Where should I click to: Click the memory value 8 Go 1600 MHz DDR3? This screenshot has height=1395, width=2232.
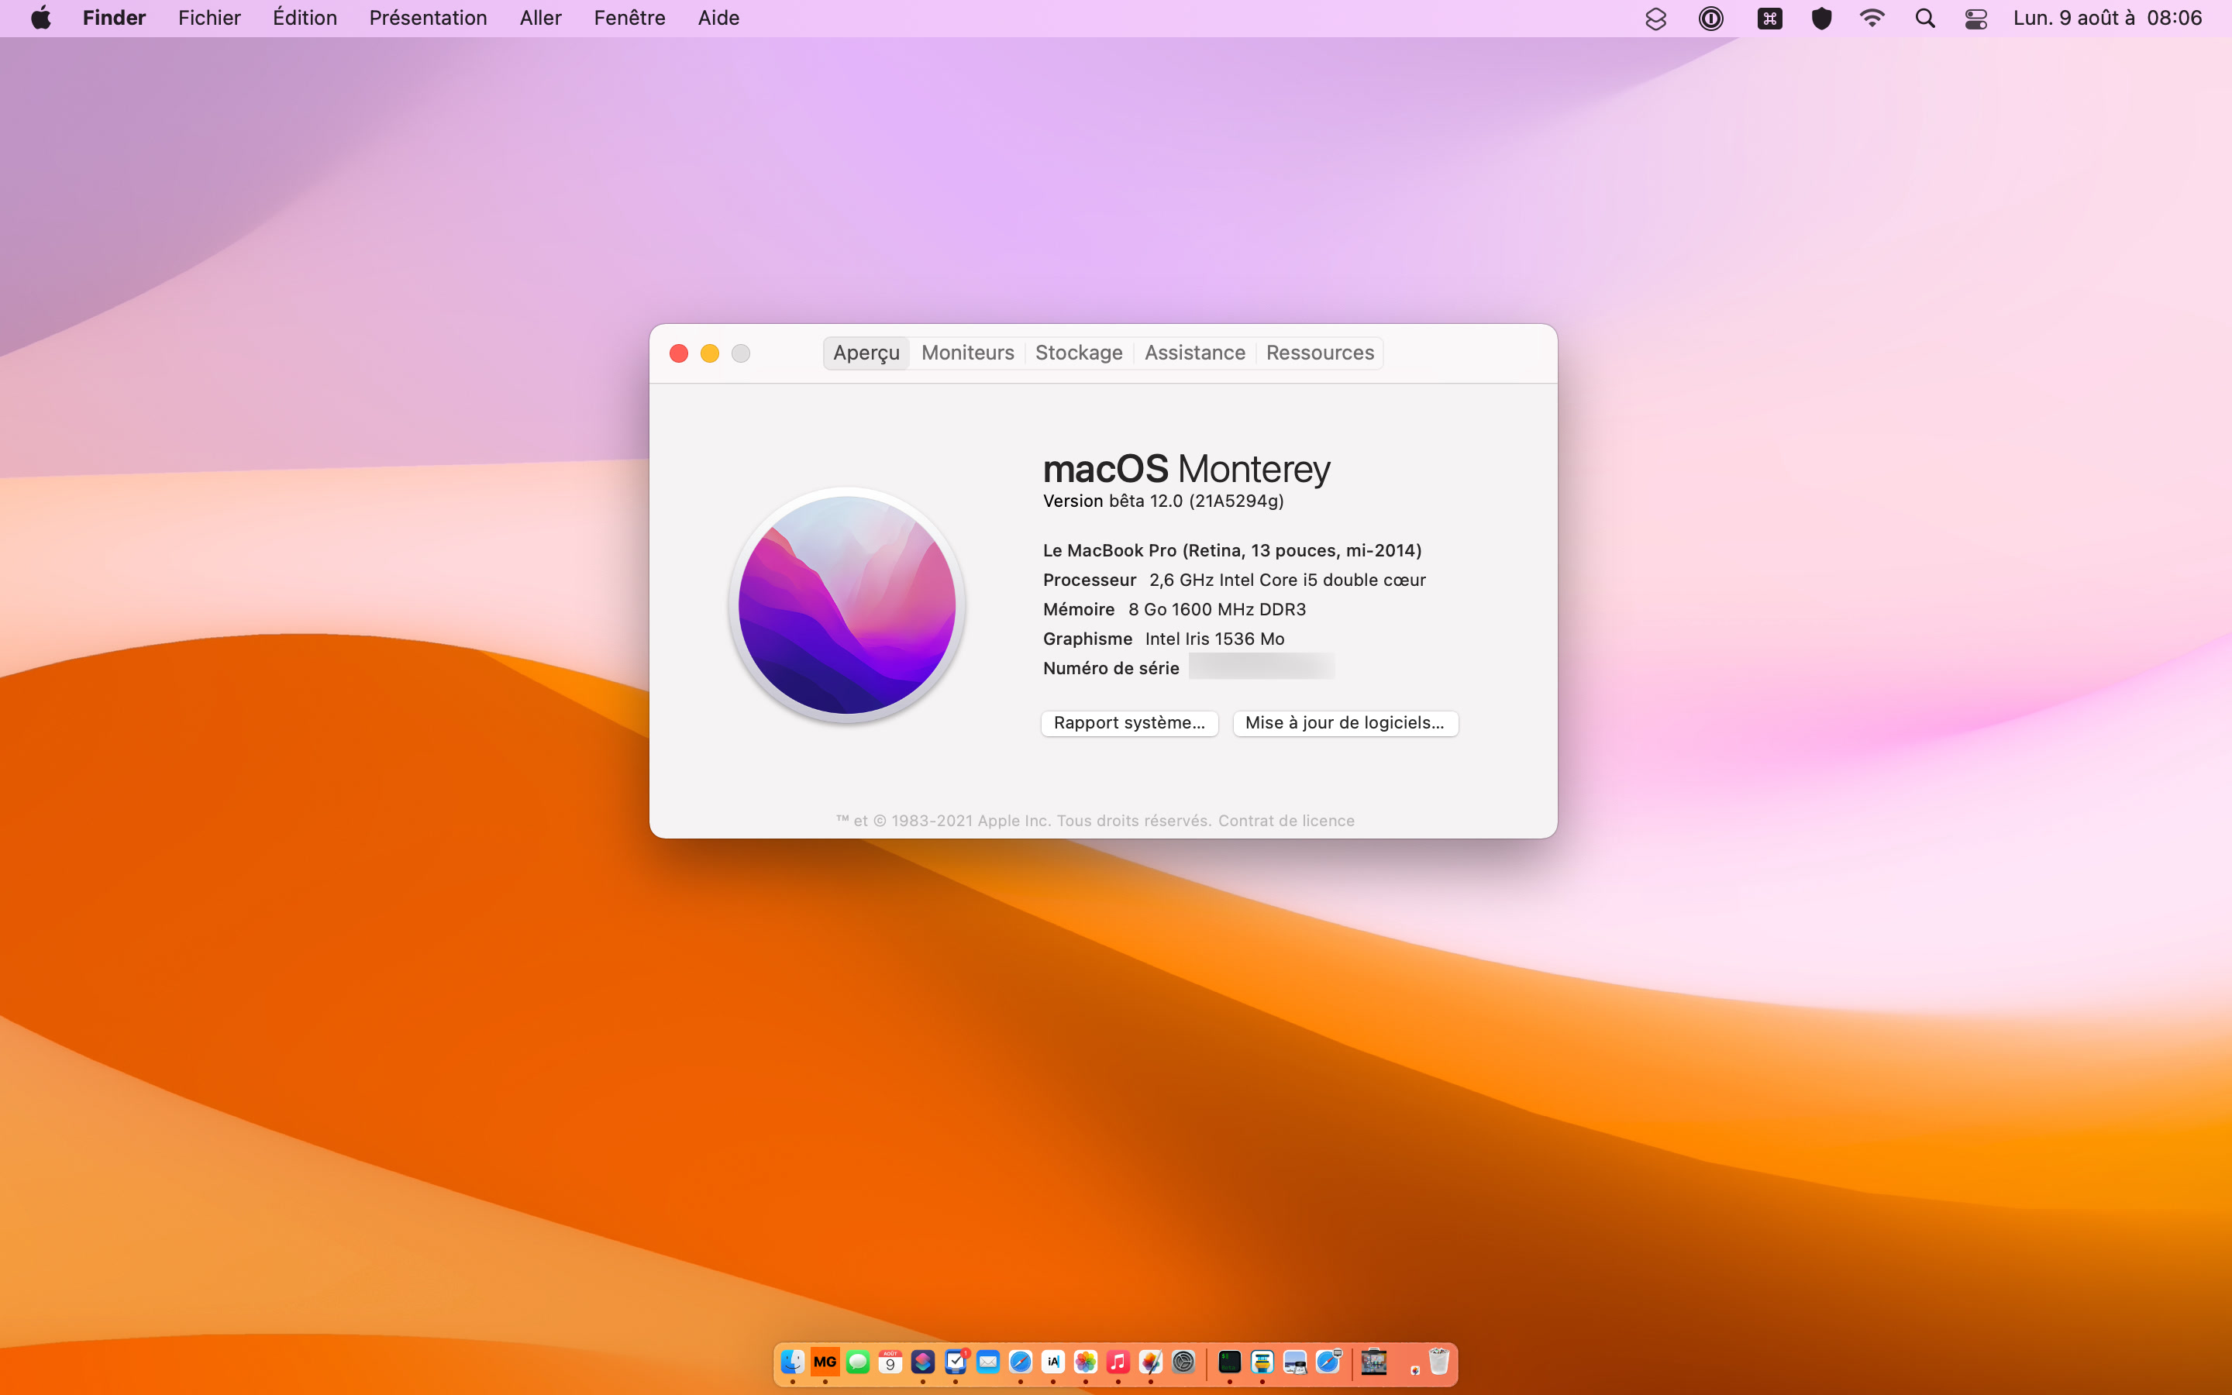click(x=1217, y=610)
